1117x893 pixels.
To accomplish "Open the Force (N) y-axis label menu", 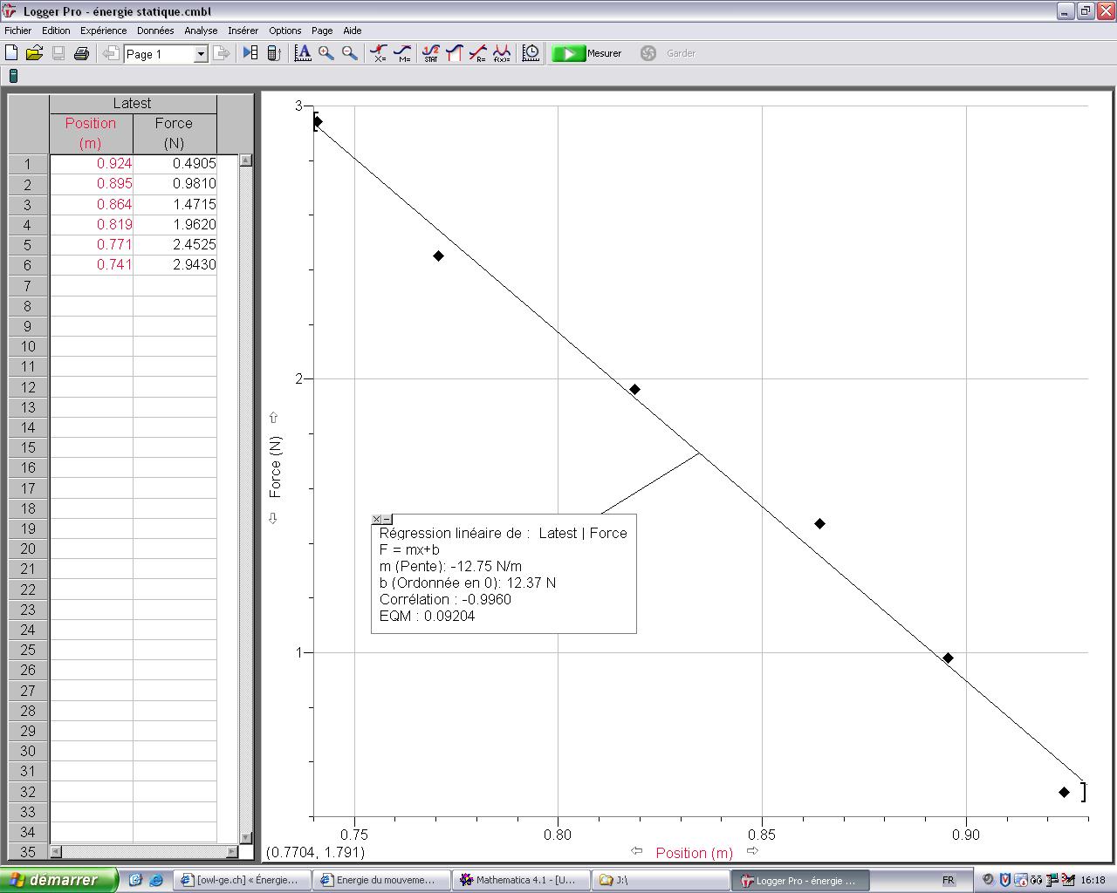I will pos(275,467).
